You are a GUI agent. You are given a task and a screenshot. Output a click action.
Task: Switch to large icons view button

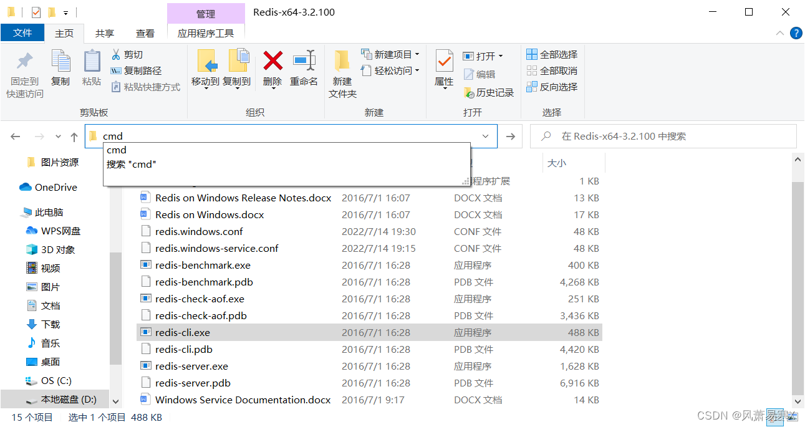[x=791, y=418]
